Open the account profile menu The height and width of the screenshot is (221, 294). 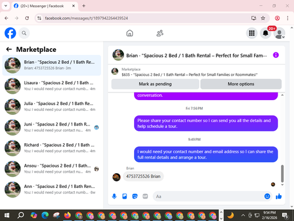(279, 33)
